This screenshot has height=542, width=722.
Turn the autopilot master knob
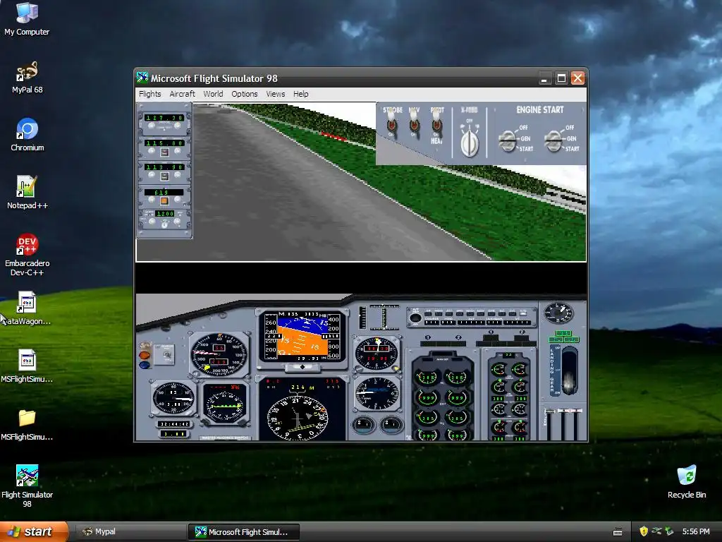click(x=415, y=318)
